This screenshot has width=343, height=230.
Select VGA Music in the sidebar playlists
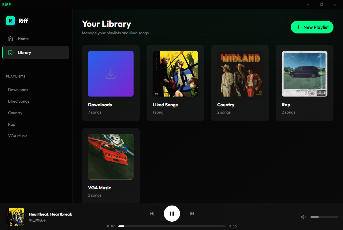pos(18,136)
